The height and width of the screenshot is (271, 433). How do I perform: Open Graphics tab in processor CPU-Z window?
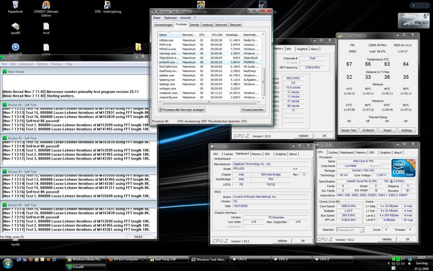coord(385,152)
